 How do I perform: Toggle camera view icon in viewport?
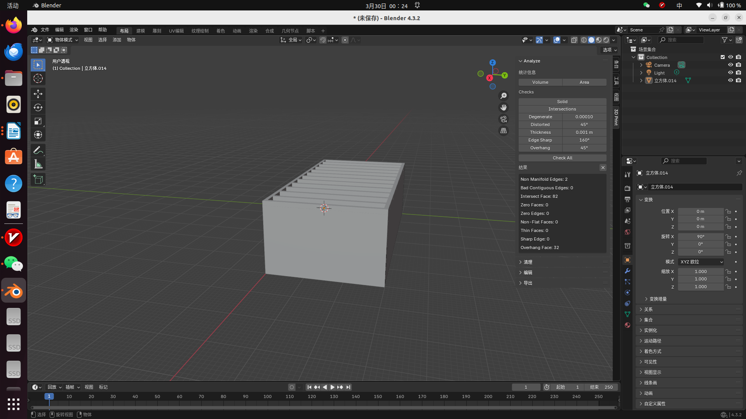coord(504,119)
